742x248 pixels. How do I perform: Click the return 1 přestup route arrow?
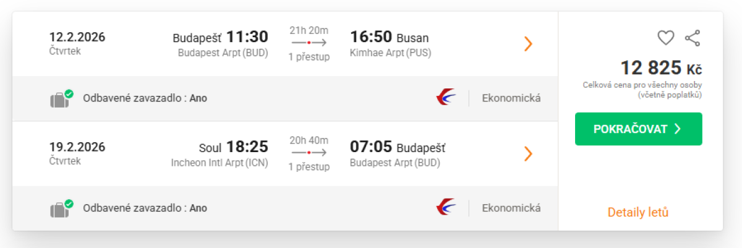pyautogui.click(x=309, y=152)
